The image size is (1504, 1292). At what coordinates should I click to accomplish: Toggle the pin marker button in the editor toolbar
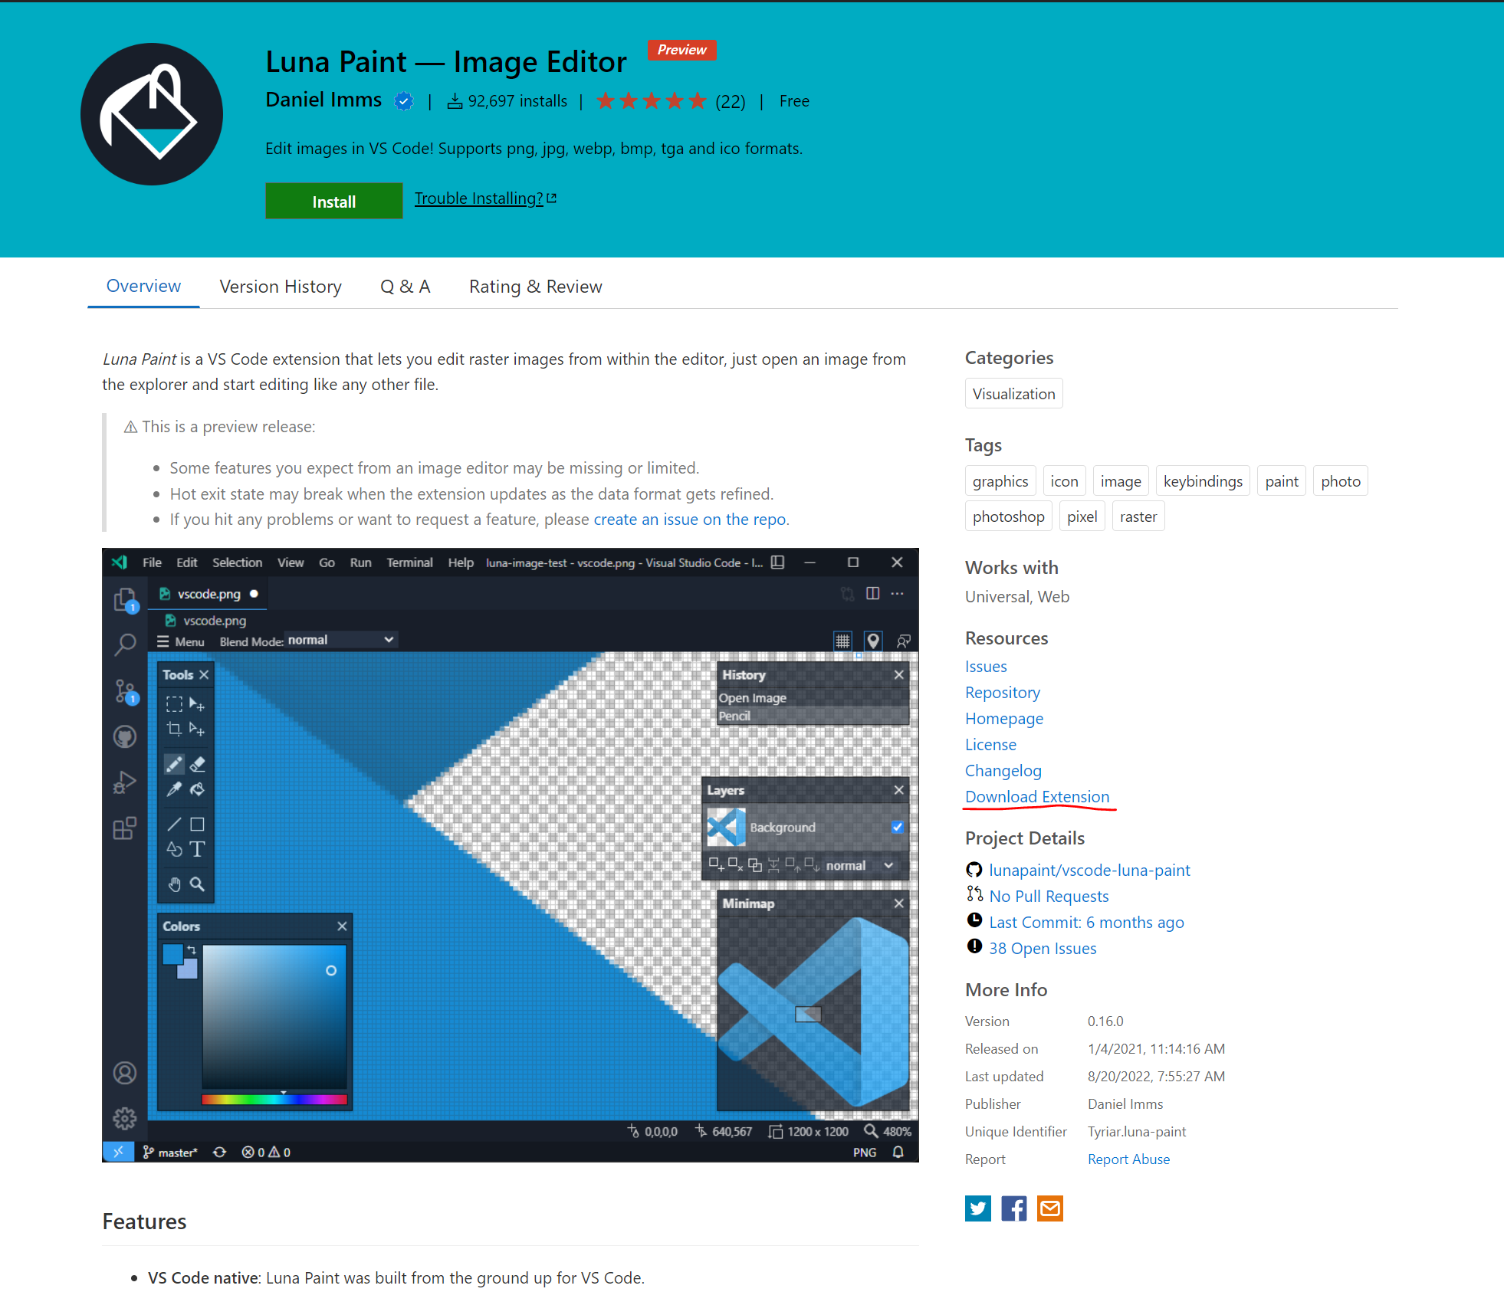873,641
